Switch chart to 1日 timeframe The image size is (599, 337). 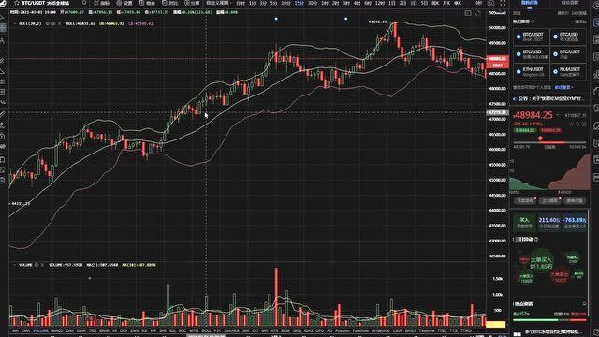[x=392, y=3]
